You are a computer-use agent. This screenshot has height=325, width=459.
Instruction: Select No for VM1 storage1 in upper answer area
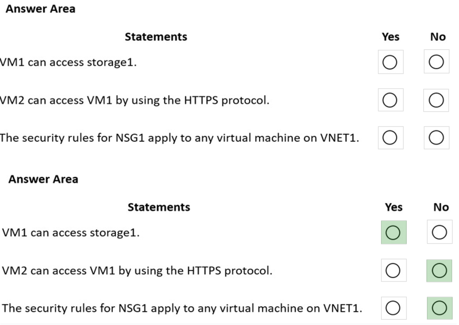click(x=436, y=62)
